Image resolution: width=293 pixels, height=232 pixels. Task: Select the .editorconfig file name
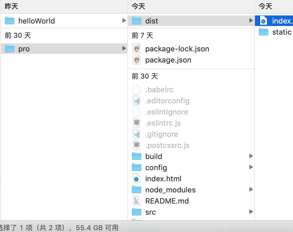point(167,101)
